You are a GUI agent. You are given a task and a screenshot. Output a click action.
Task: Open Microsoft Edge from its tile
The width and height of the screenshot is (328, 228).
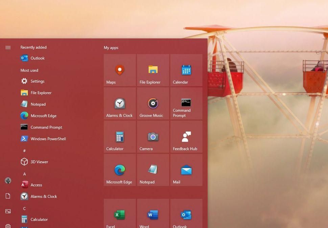119,170
